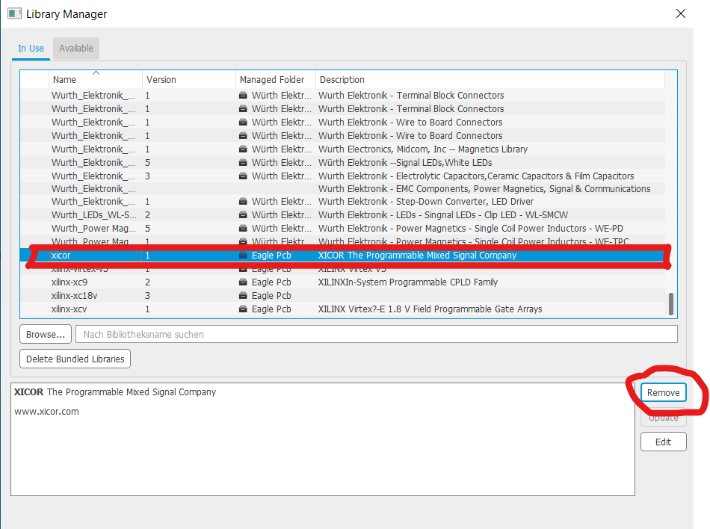Remove the selected xicor library

tap(663, 392)
